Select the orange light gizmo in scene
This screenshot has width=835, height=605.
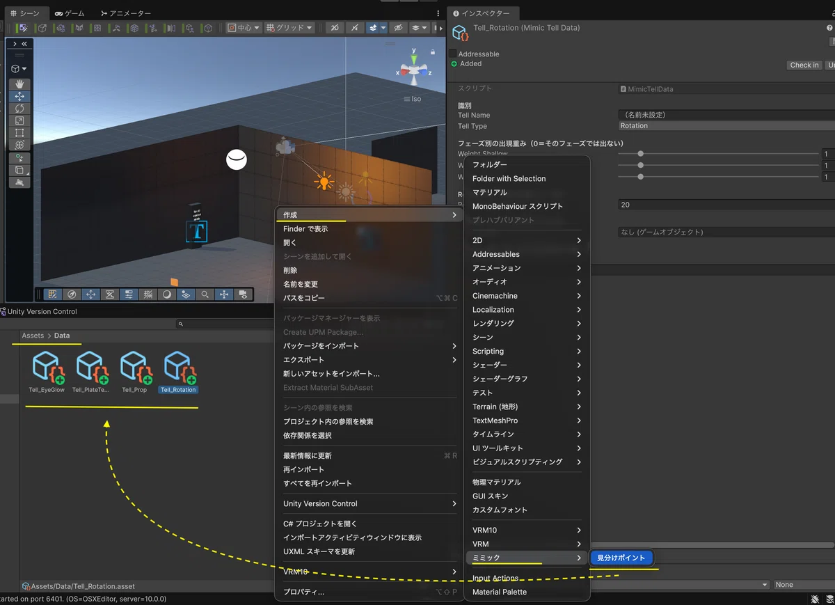point(323,182)
